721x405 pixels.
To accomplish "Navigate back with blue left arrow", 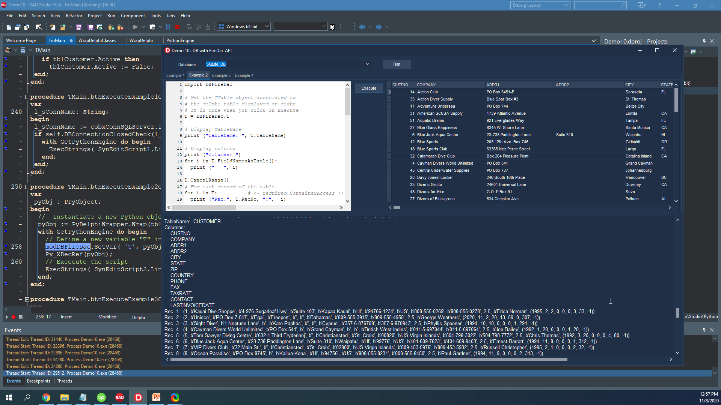I will tap(362, 27).
